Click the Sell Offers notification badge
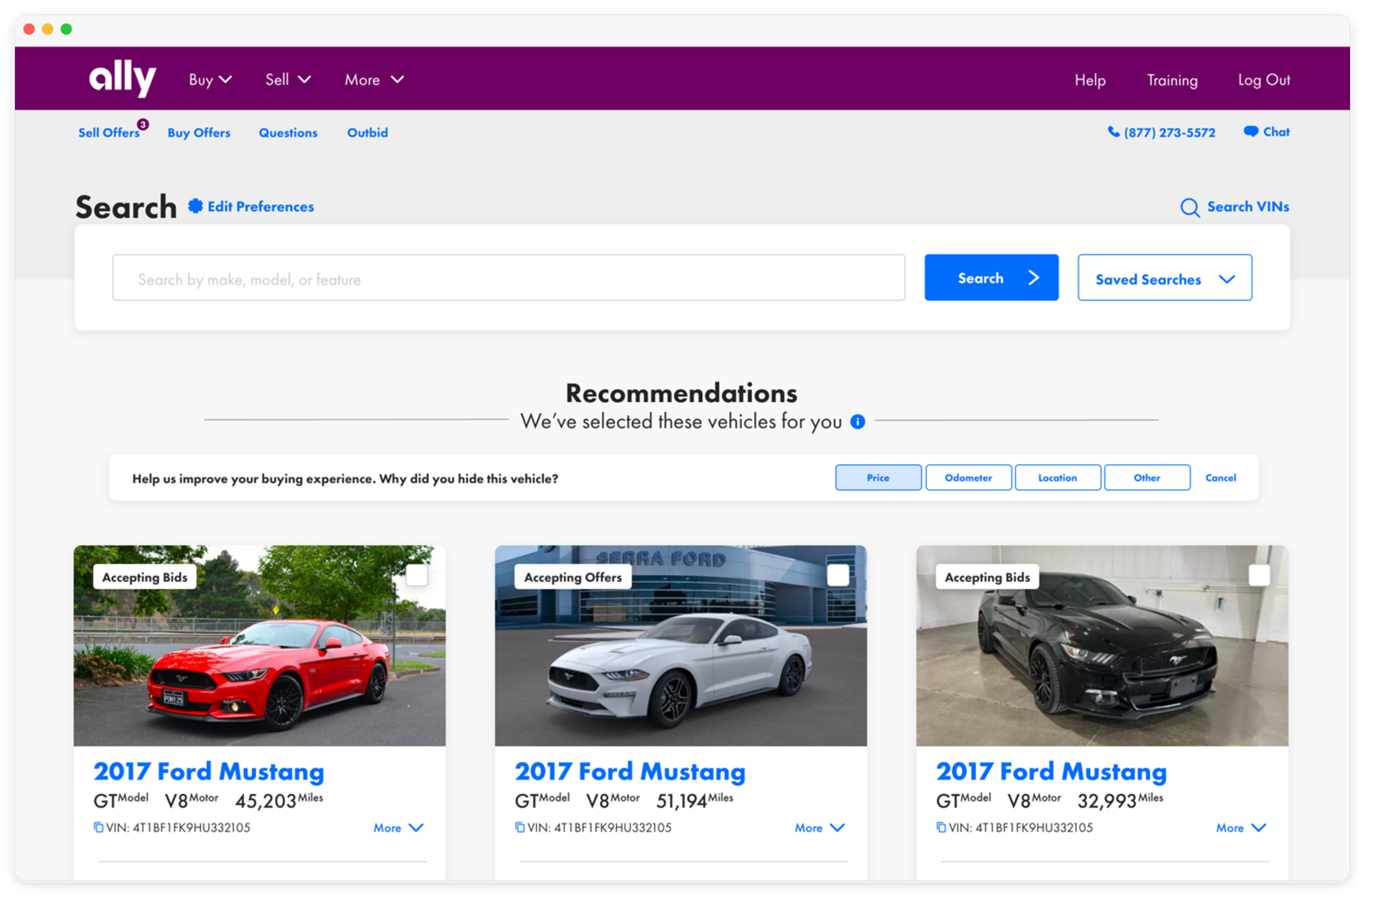 pyautogui.click(x=144, y=124)
